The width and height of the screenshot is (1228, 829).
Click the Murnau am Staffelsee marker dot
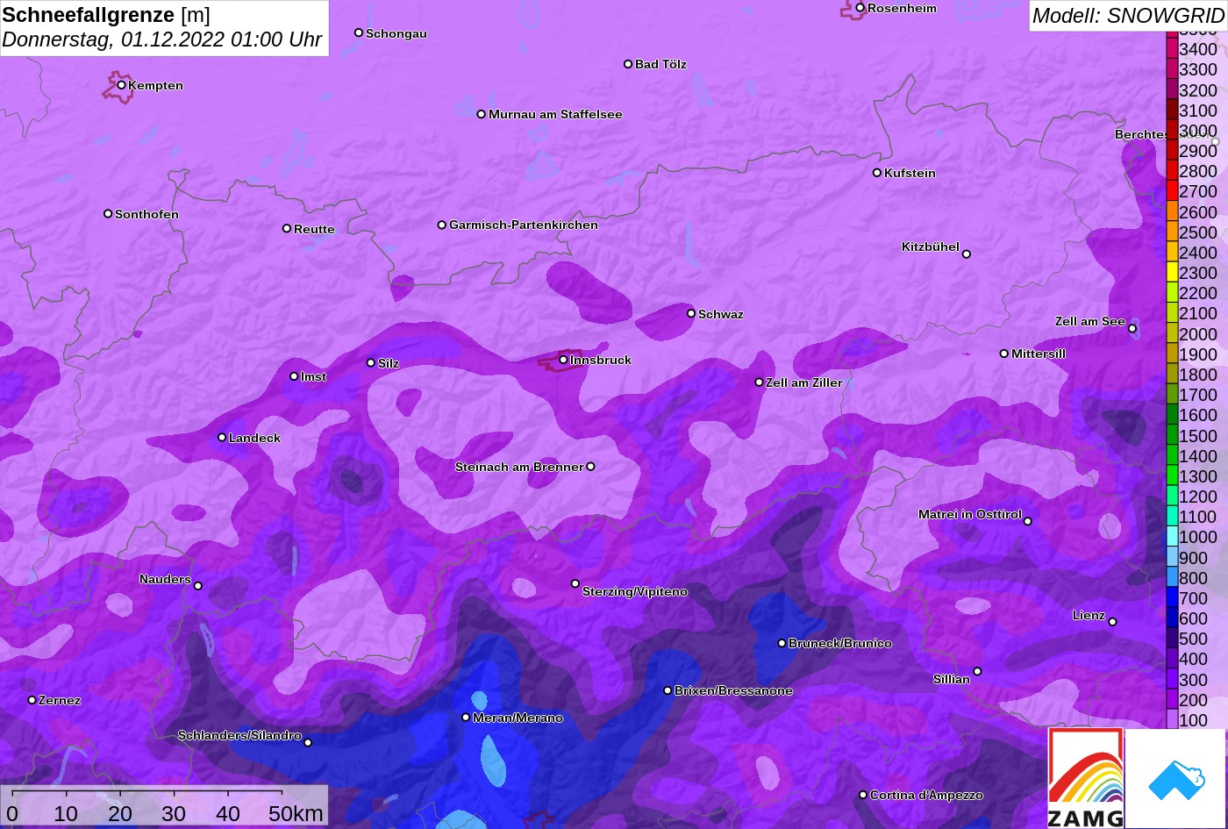(x=482, y=114)
